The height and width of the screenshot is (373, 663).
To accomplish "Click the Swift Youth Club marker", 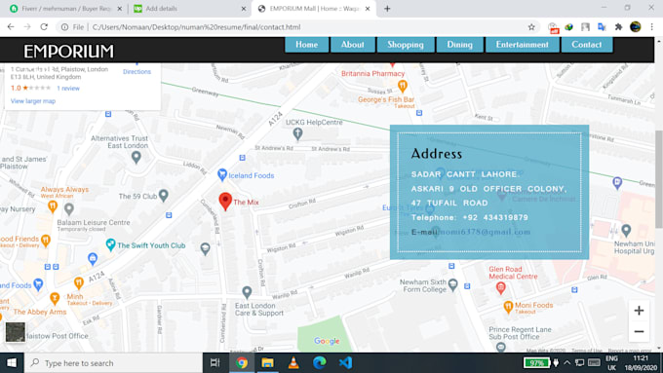I will (x=110, y=244).
